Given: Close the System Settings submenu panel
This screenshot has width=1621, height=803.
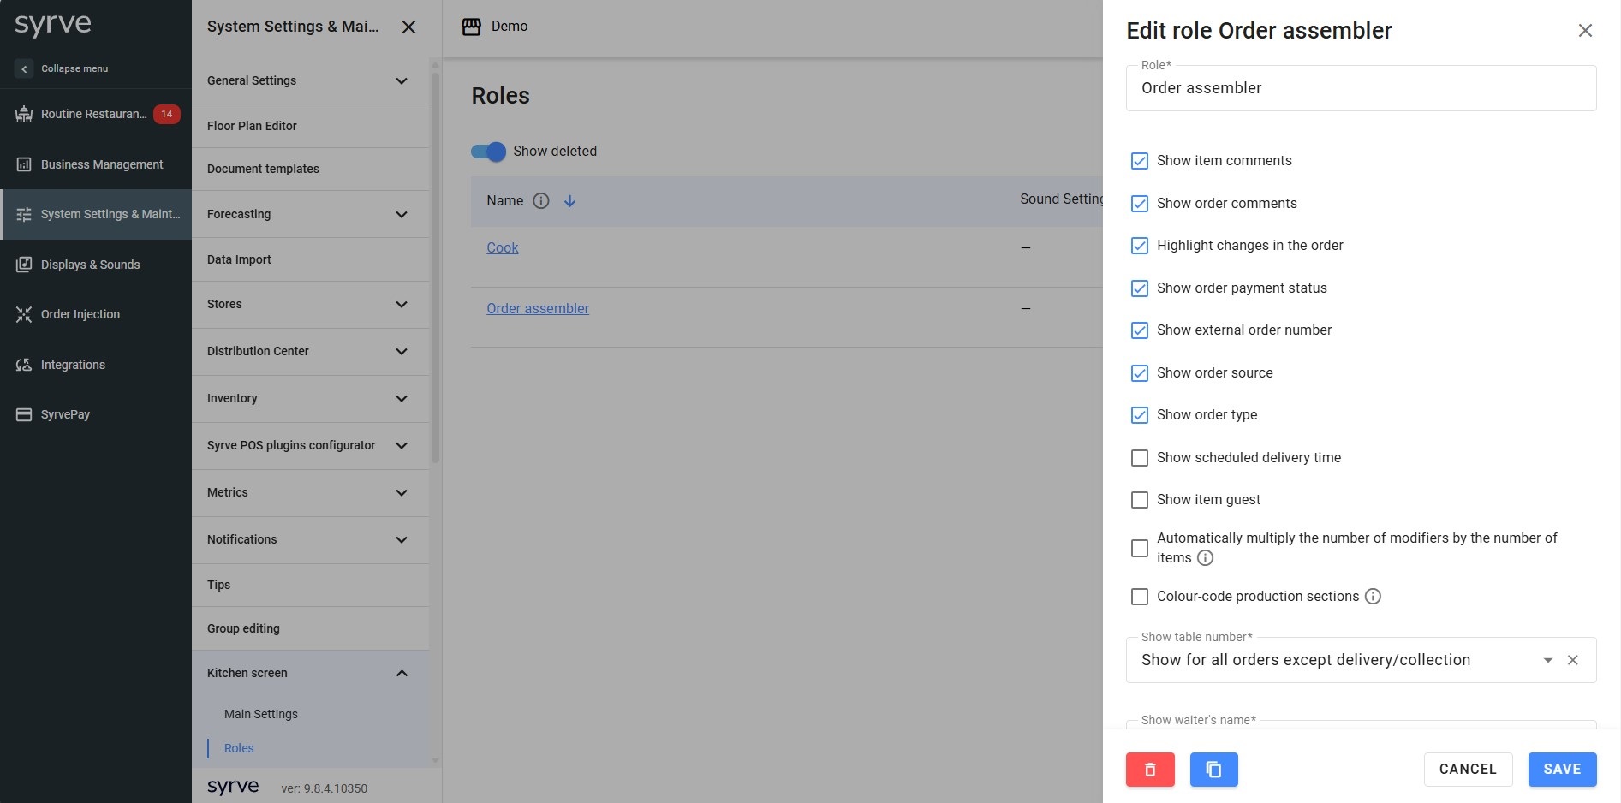Looking at the screenshot, I should point(408,27).
